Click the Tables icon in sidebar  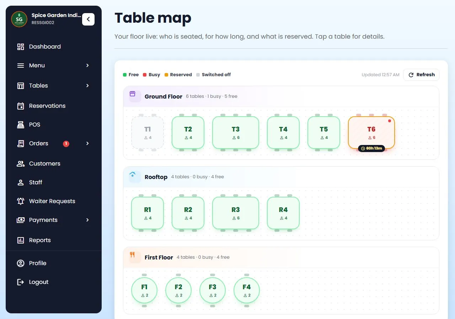[x=21, y=86]
